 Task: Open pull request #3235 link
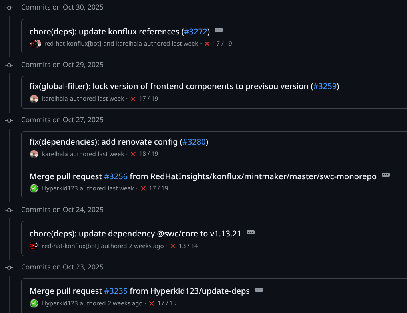(116, 291)
